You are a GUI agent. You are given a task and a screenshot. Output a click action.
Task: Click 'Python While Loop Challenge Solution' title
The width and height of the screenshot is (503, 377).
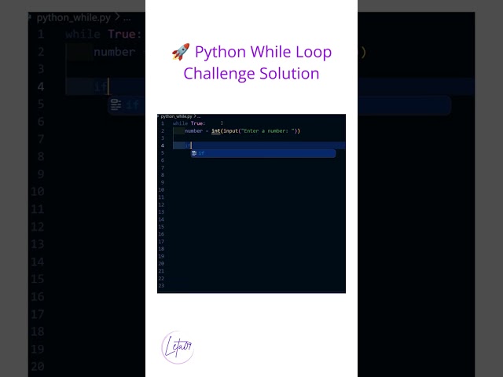251,63
